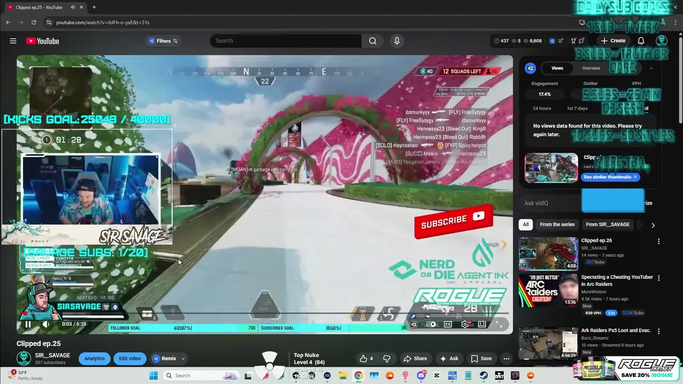Select the 24 hours range
The height and width of the screenshot is (384, 683).
point(542,108)
